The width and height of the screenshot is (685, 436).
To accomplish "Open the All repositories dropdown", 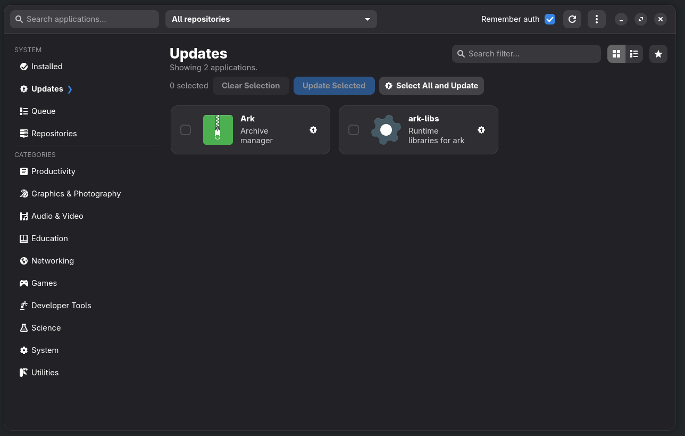I will [271, 19].
